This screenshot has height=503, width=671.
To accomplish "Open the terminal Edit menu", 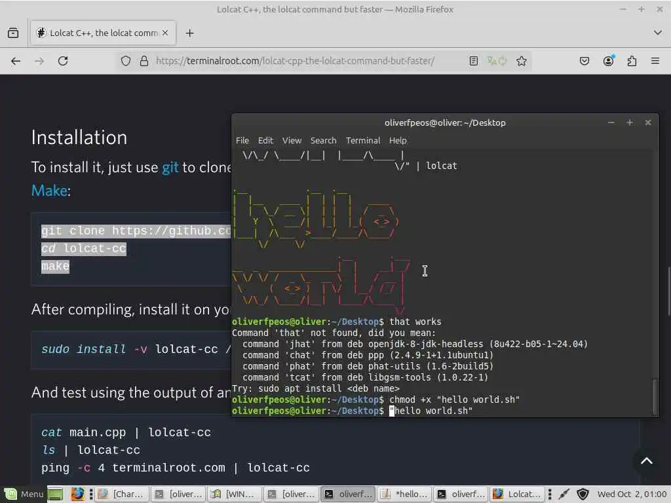I will click(265, 140).
